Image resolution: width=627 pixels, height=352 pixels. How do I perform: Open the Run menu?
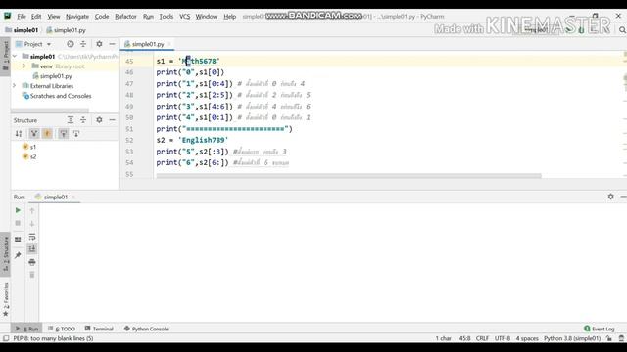tap(148, 17)
